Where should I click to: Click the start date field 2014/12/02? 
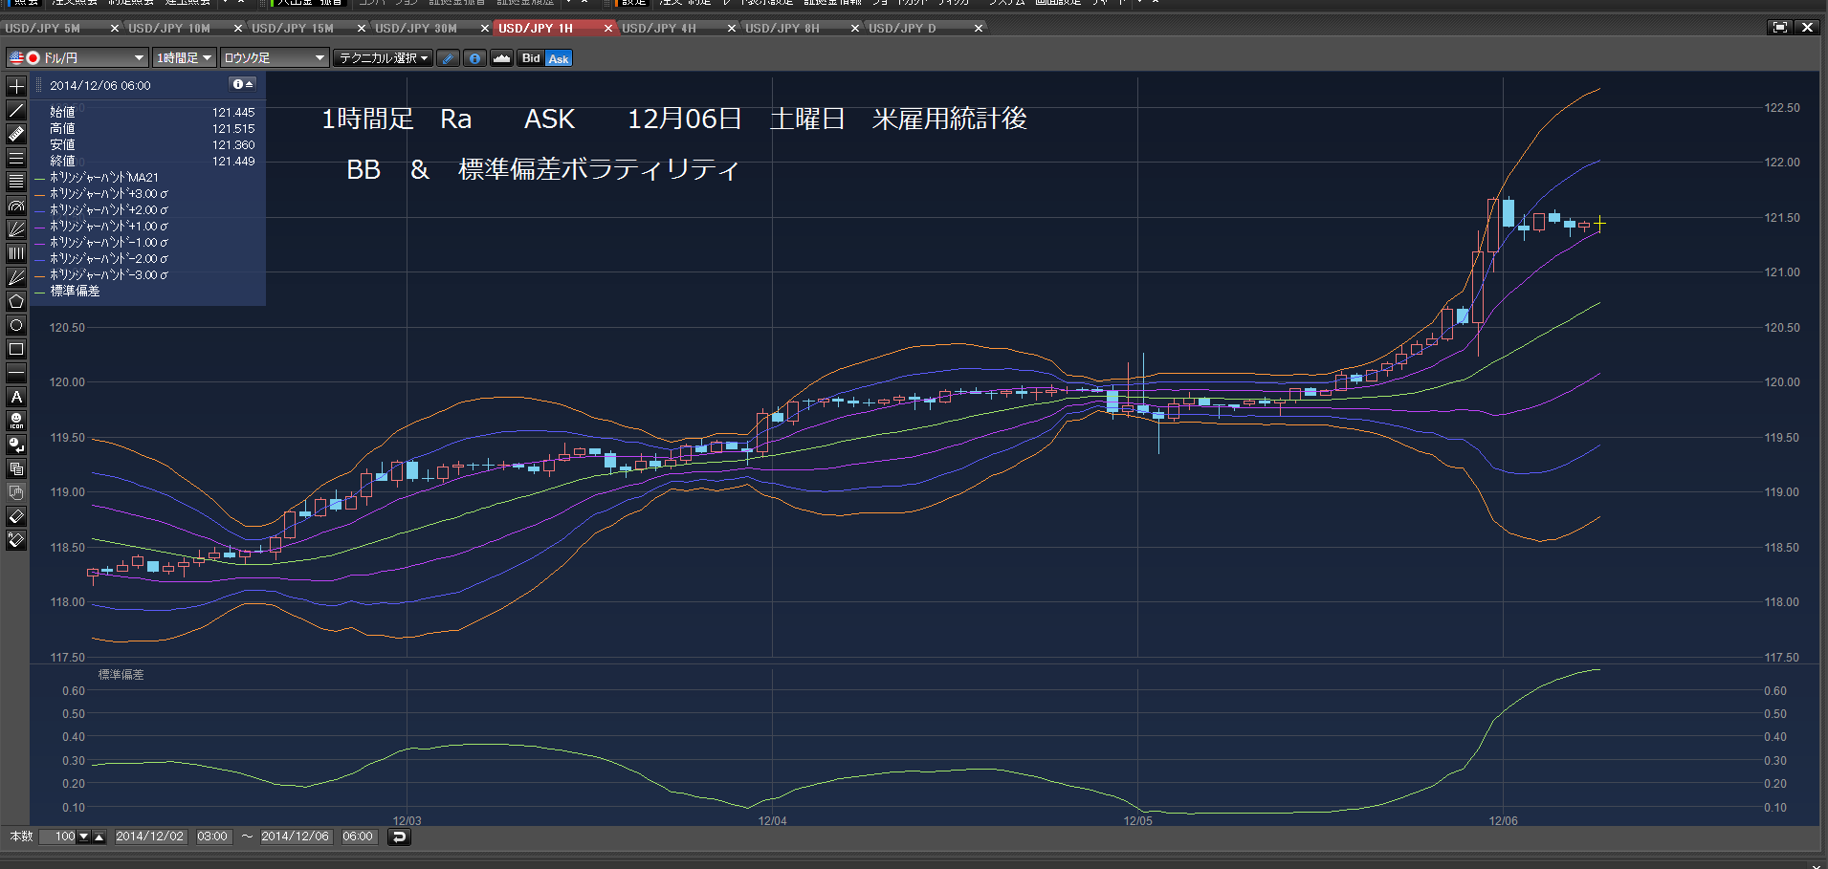click(x=150, y=836)
